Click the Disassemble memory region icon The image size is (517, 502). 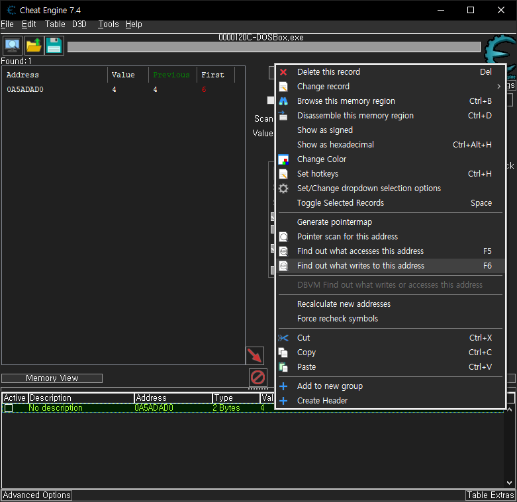click(x=283, y=116)
